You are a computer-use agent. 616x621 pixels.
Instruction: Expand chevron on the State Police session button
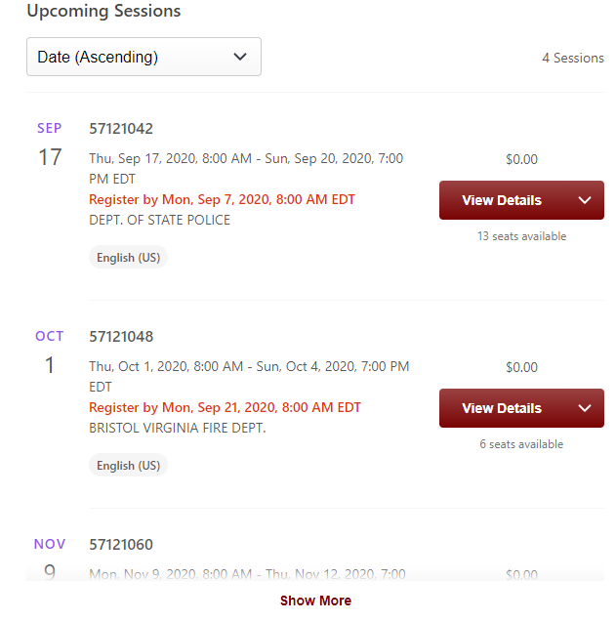click(x=585, y=200)
